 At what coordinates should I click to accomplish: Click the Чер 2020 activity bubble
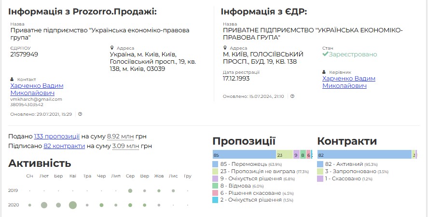pyautogui.click(x=101, y=205)
